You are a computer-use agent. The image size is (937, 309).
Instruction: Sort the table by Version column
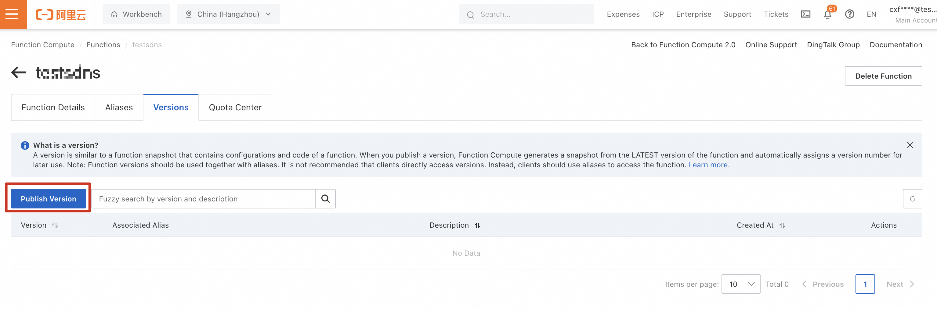point(55,226)
